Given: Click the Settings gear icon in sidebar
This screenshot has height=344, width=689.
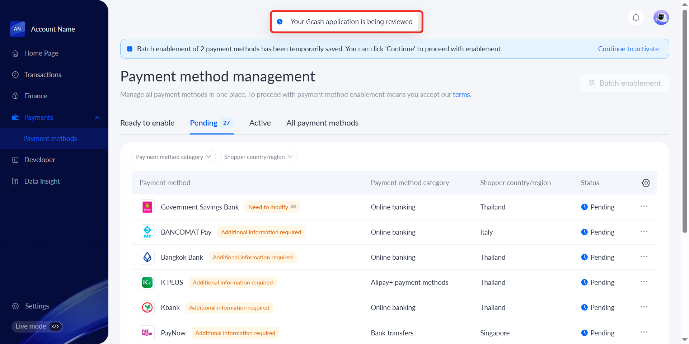Looking at the screenshot, I should [x=15, y=306].
